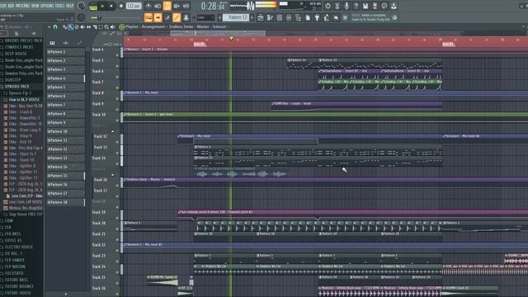Open the View playlist icon
Image resolution: width=528 pixels, height=297 pixels.
[261, 18]
